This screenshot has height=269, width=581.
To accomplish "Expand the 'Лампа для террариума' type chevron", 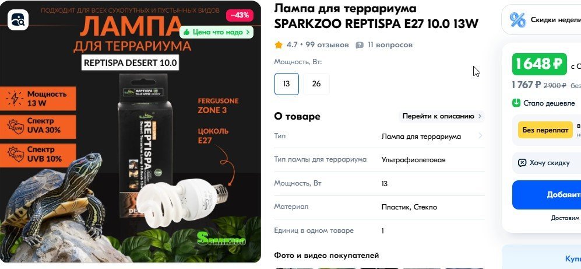I will tap(481, 136).
